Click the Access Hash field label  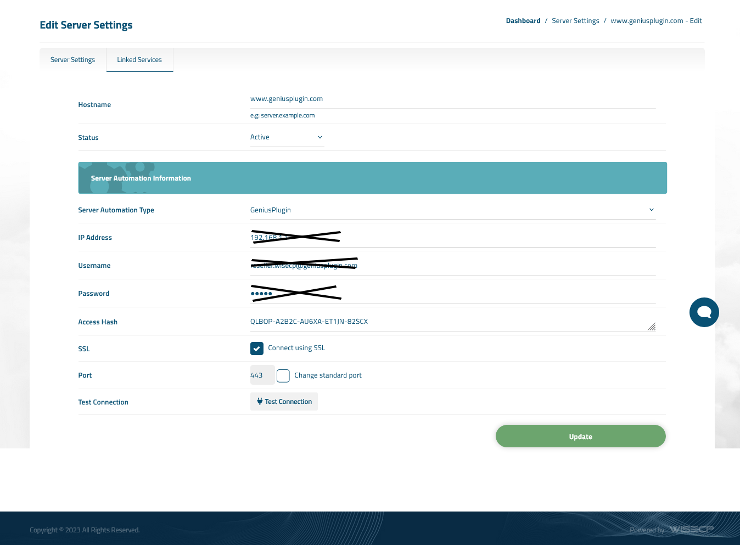click(98, 322)
